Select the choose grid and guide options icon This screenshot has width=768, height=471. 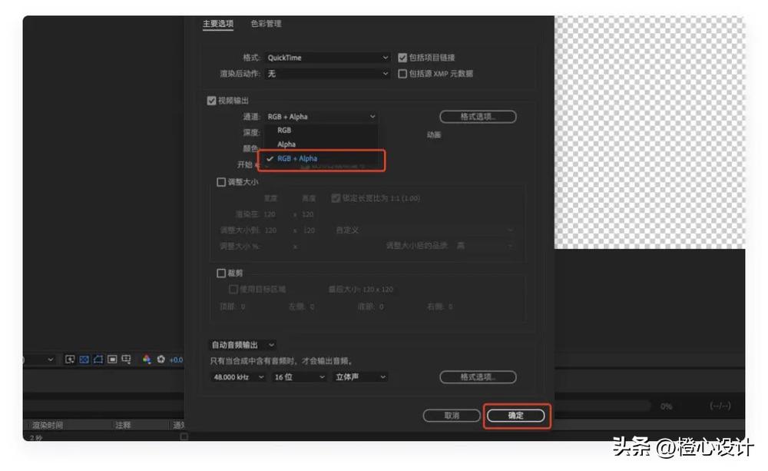[x=125, y=360]
